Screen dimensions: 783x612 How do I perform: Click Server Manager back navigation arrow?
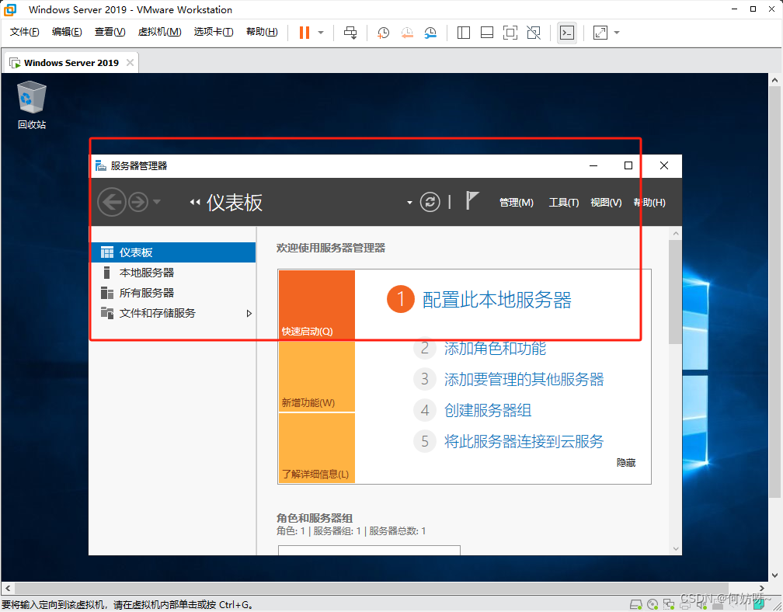tap(111, 202)
